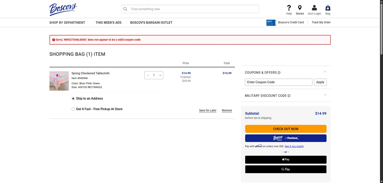Open Boscov's Bargain Outlet
The width and height of the screenshot is (383, 183).
[151, 23]
